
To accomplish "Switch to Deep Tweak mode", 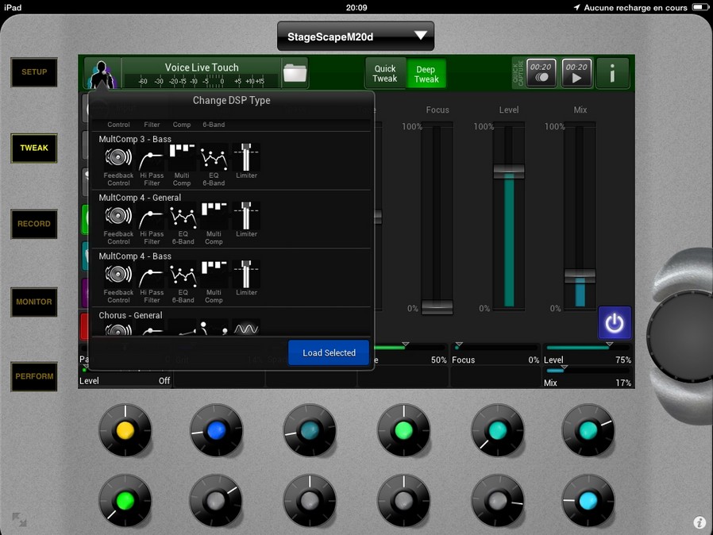I will pos(426,74).
